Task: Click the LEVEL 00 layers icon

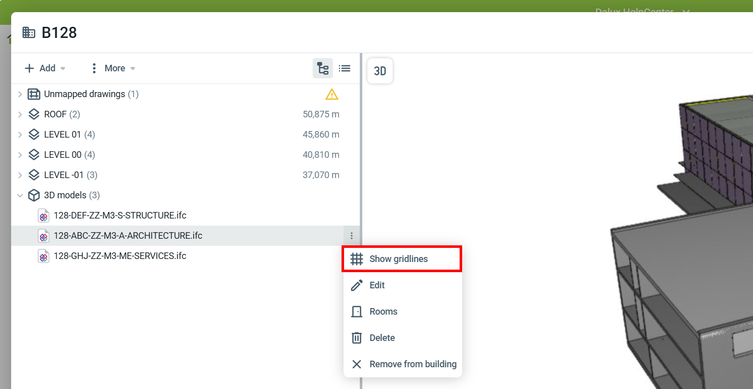Action: [x=34, y=155]
